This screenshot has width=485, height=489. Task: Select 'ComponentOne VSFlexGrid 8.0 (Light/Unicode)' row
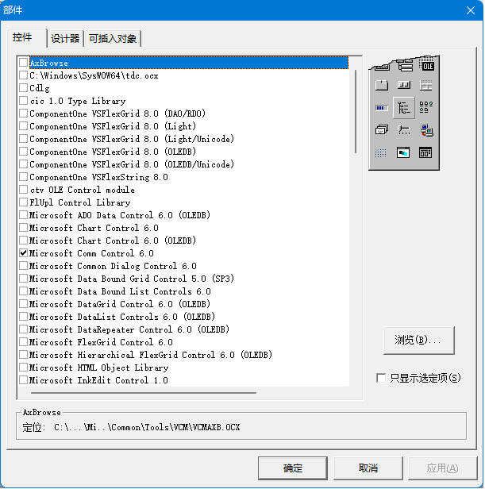[132, 139]
